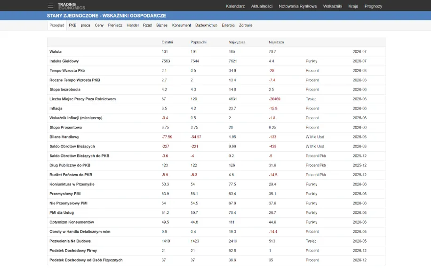Click Bilans Handlowy last value -77.59
The width and height of the screenshot is (431, 269).
167,137
